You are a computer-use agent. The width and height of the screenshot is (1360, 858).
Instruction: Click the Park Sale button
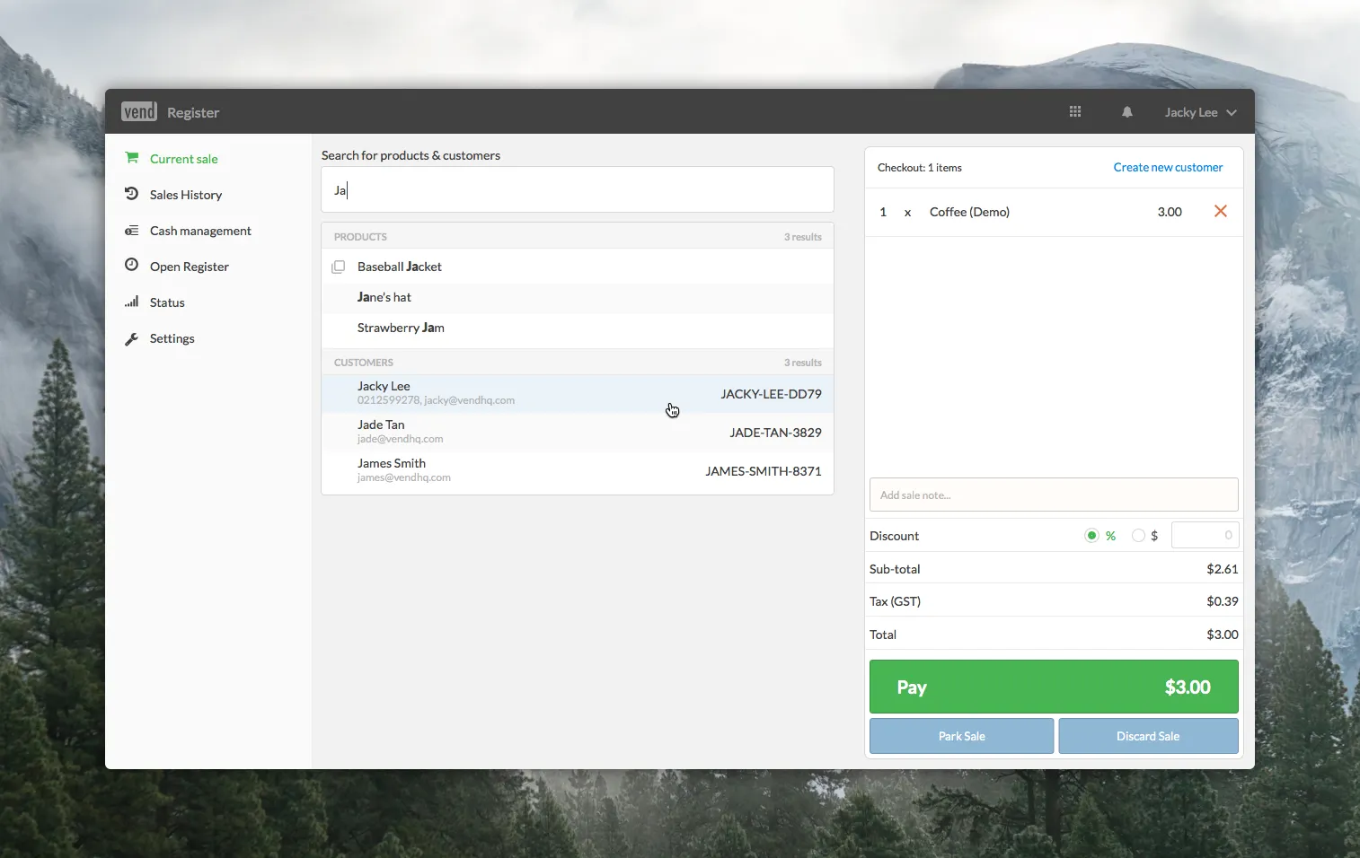coord(961,736)
